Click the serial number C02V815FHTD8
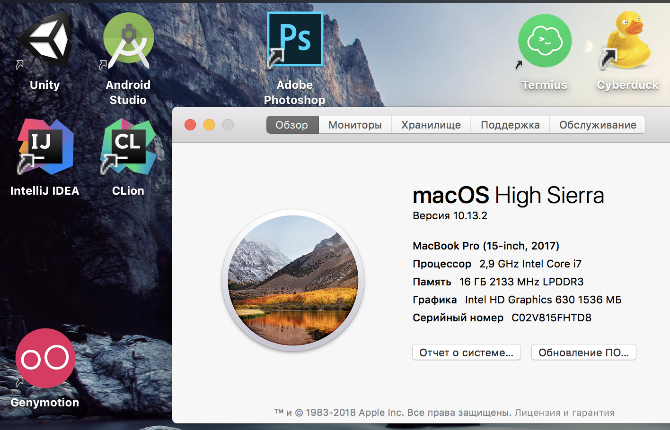The width and height of the screenshot is (670, 430). (552, 318)
